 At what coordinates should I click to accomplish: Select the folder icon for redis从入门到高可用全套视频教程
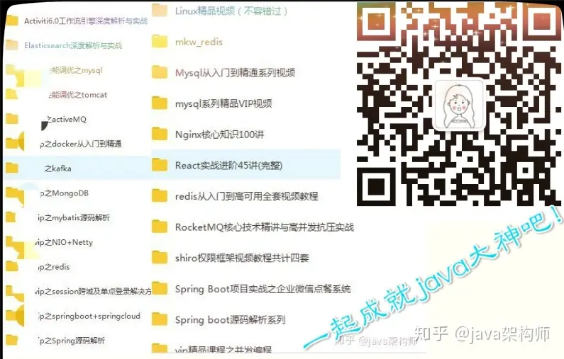click(160, 196)
